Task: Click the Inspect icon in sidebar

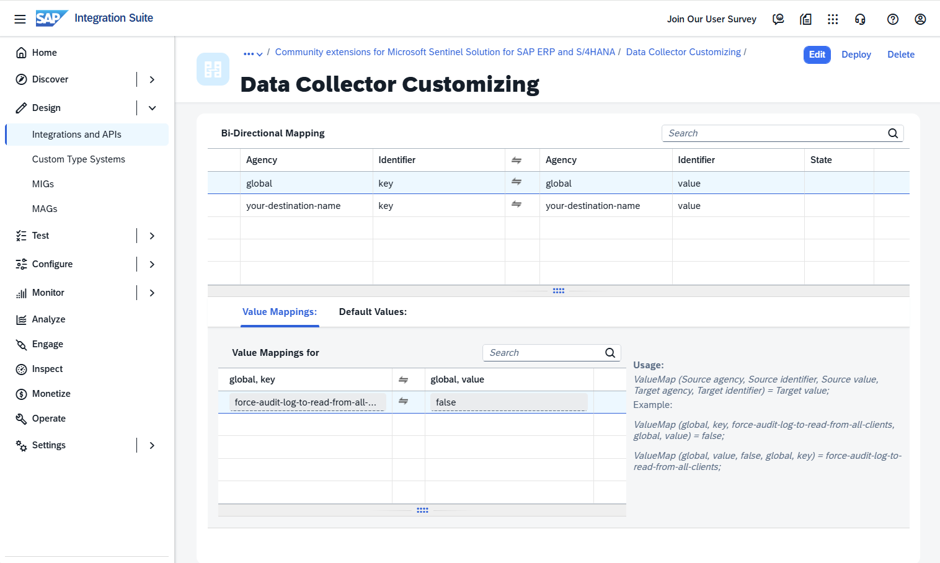Action: point(21,369)
